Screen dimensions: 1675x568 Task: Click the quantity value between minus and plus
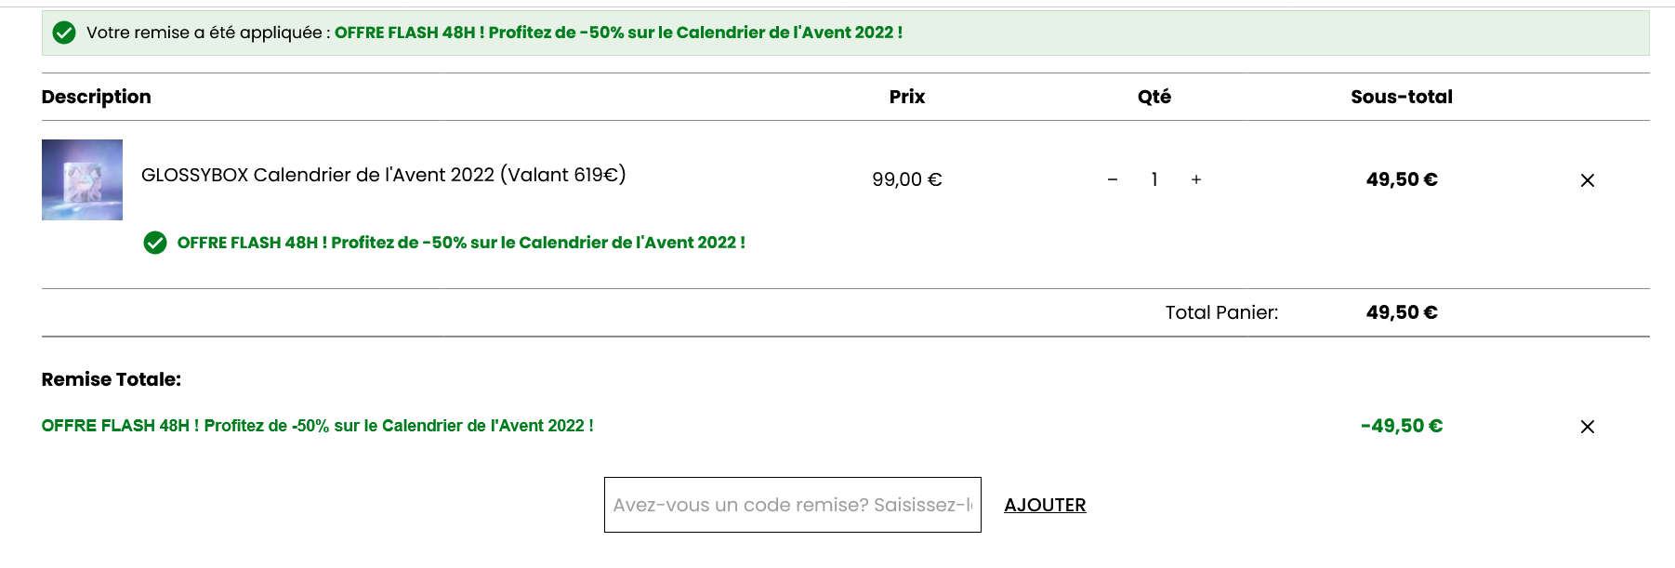click(1154, 179)
